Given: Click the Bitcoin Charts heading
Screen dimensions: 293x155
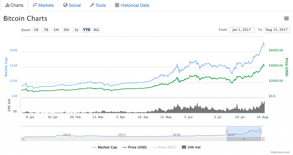Looking at the screenshot, I should click(25, 18).
